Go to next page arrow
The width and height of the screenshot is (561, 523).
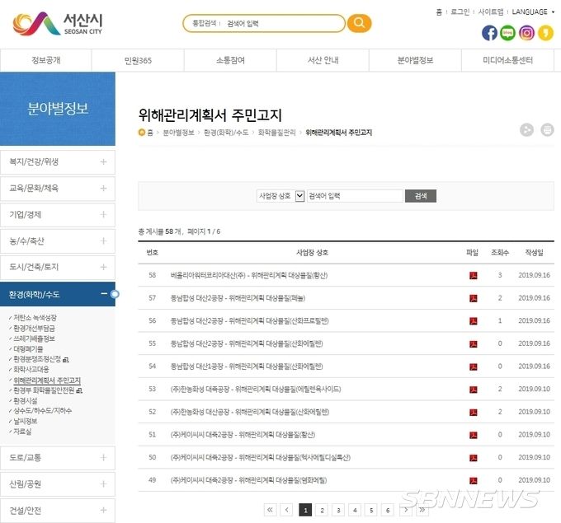coord(406,510)
